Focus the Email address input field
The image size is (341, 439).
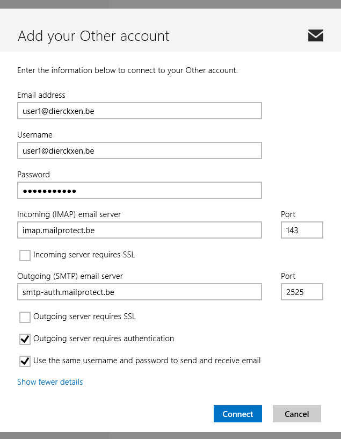coord(140,111)
